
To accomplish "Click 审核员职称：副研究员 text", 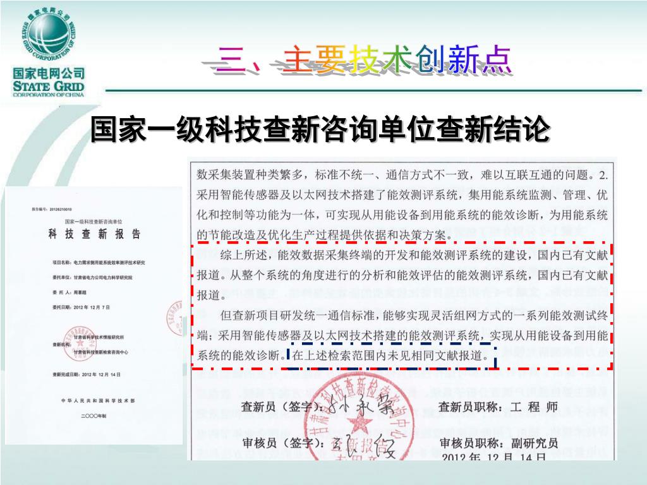I will coord(499,443).
